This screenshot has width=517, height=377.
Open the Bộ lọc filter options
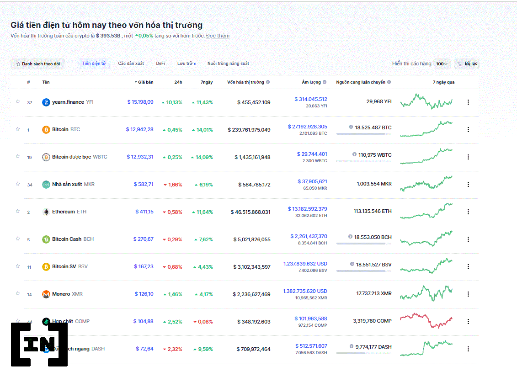(x=467, y=64)
